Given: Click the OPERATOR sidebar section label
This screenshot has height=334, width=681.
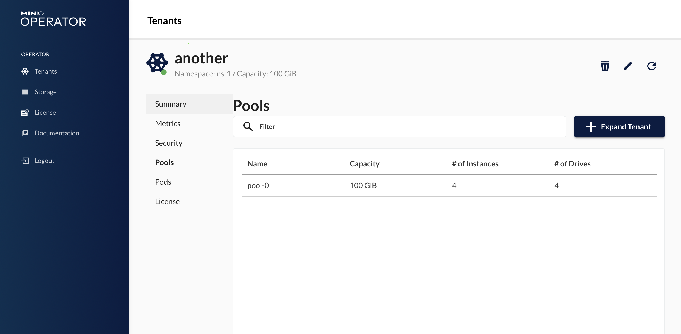Looking at the screenshot, I should point(35,54).
